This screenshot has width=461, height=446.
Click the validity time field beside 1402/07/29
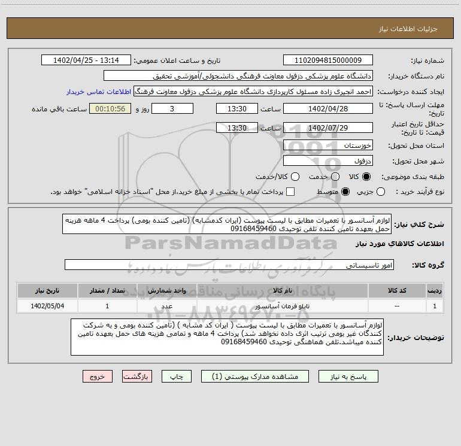[237, 128]
